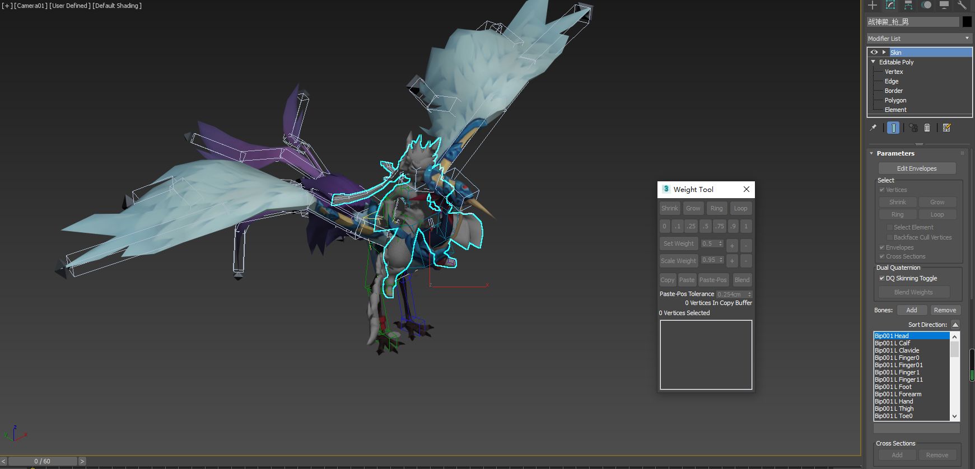Toggle the Cross Sections checkbox
Viewport: 975px width, 469px height.
click(882, 256)
